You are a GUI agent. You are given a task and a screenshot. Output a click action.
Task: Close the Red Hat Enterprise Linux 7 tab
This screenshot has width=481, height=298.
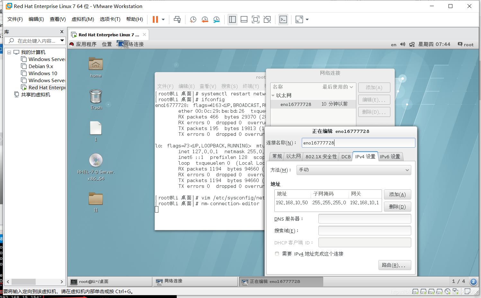pos(144,35)
